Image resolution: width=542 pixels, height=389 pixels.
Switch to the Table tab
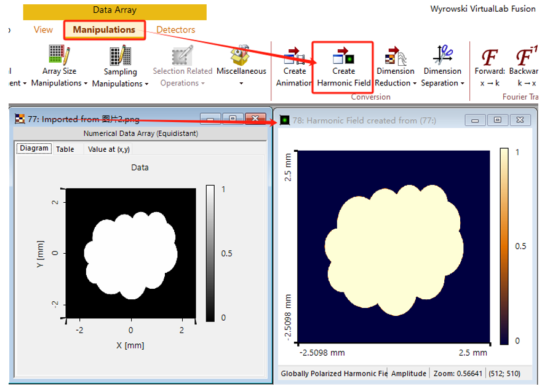point(65,149)
